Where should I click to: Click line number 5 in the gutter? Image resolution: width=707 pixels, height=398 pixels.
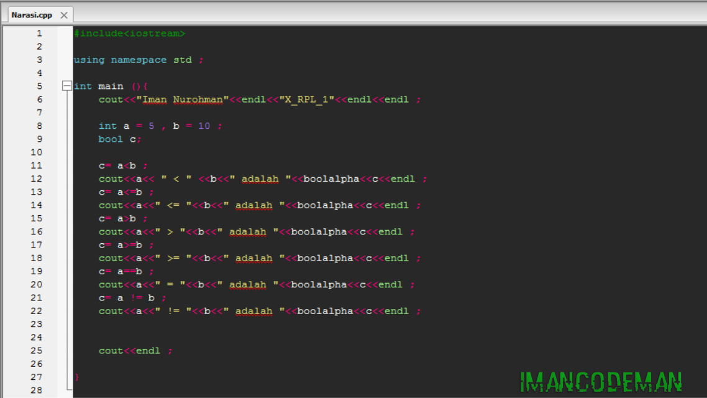[39, 86]
